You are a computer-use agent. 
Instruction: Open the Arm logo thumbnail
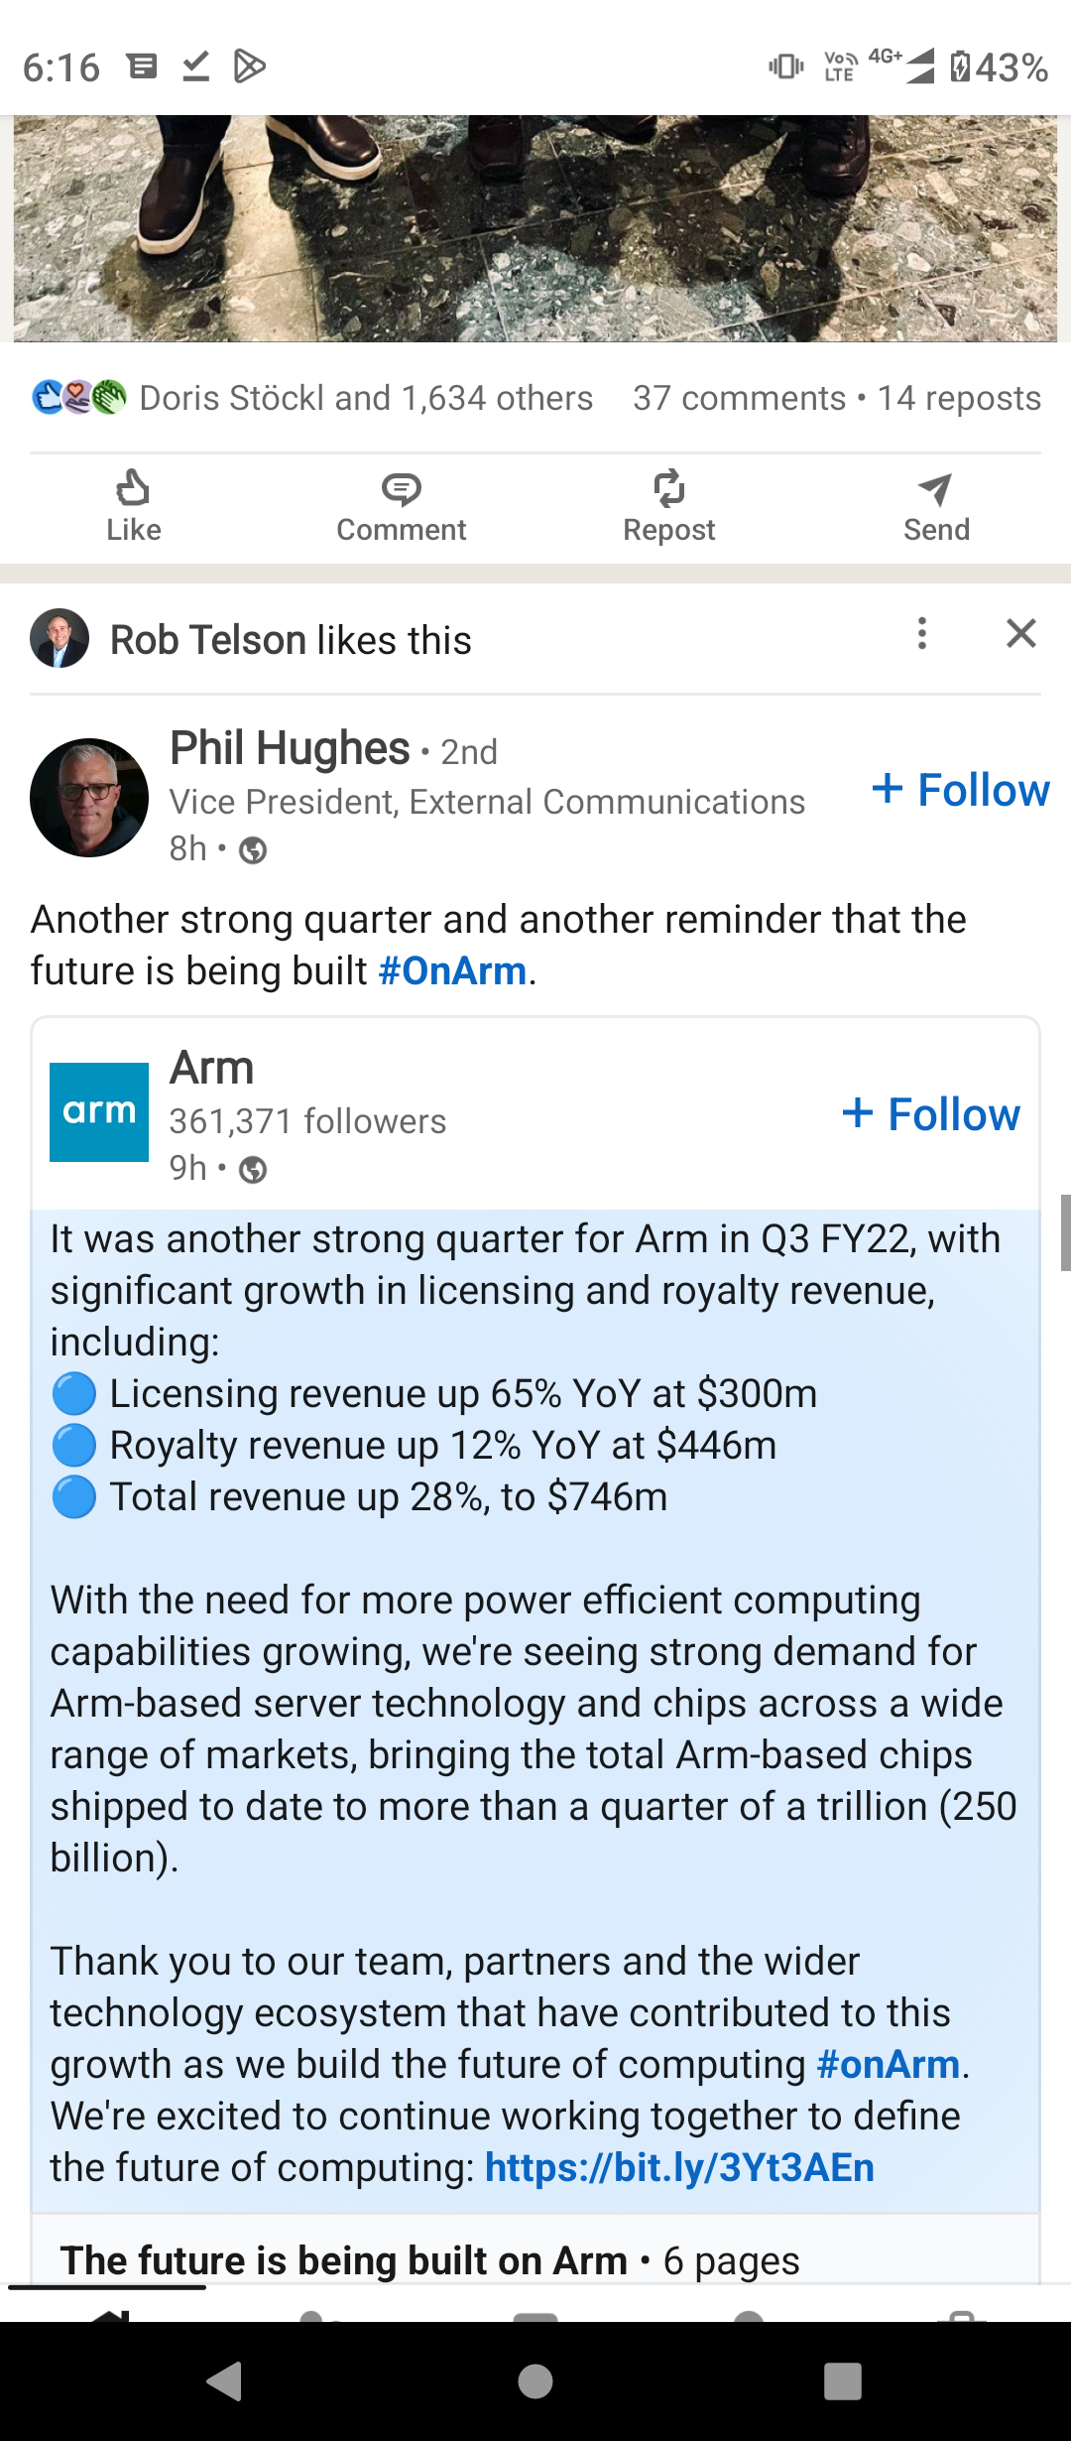coord(99,1112)
